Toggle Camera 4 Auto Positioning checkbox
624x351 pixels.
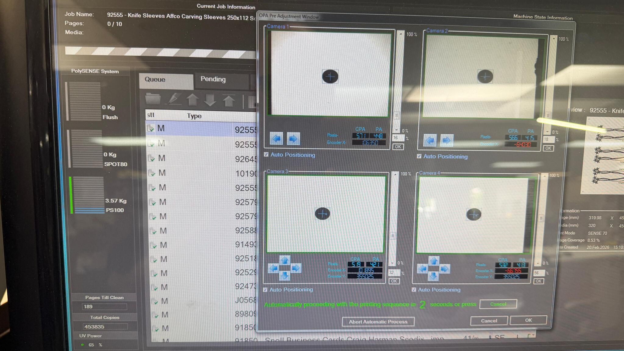tap(414, 289)
